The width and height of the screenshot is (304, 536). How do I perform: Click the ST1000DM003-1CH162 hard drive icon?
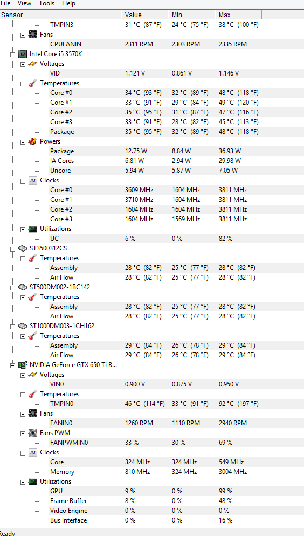23,326
